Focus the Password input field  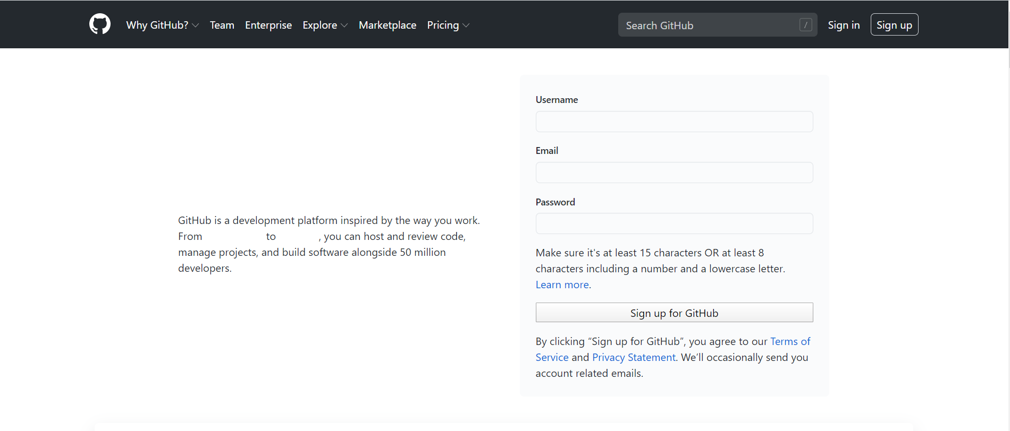[674, 223]
